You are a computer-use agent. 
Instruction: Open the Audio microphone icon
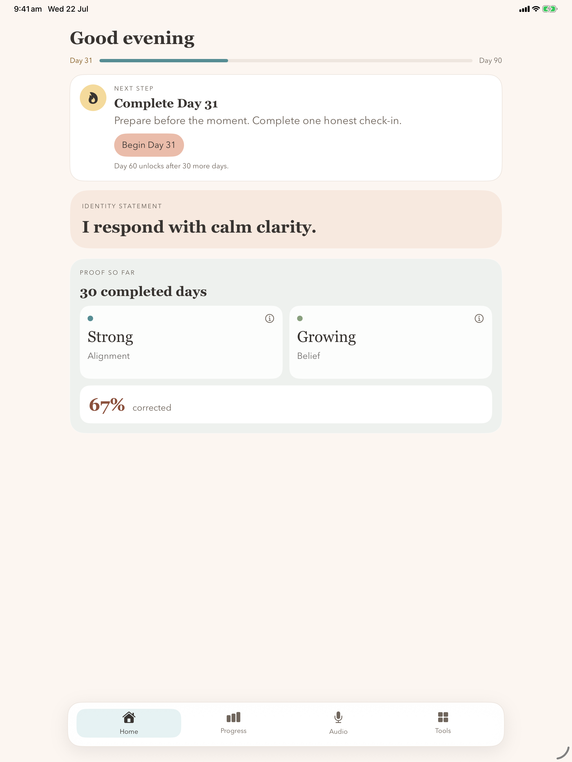[x=338, y=717]
